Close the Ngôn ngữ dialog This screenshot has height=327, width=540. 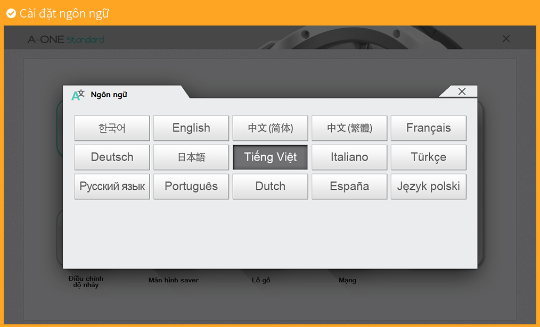(x=462, y=91)
